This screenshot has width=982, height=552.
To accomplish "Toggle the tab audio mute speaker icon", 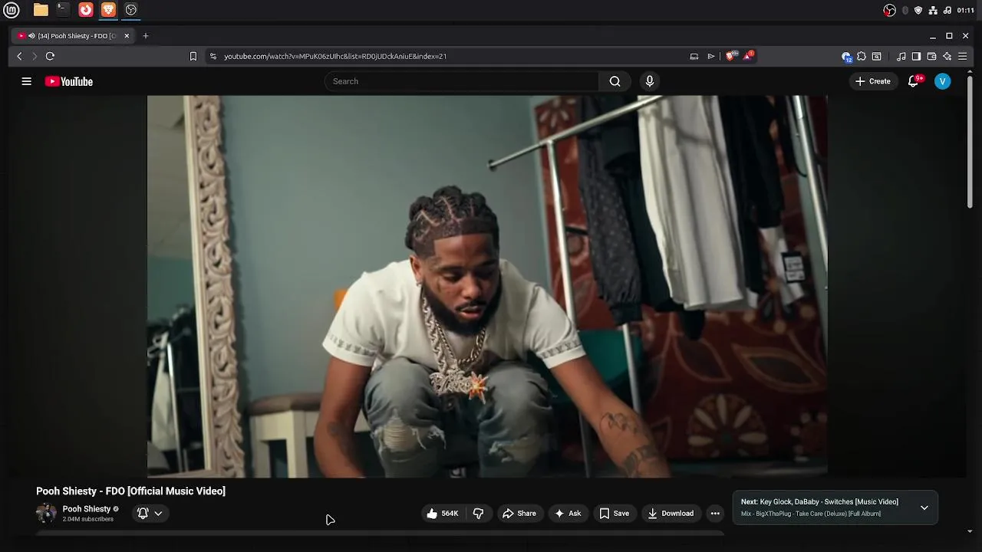I will (x=31, y=36).
